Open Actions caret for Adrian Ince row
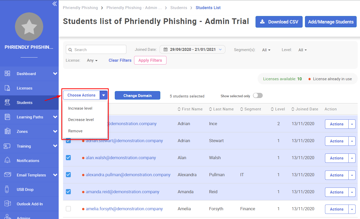Image resolution: width=360 pixels, height=219 pixels. point(352,124)
